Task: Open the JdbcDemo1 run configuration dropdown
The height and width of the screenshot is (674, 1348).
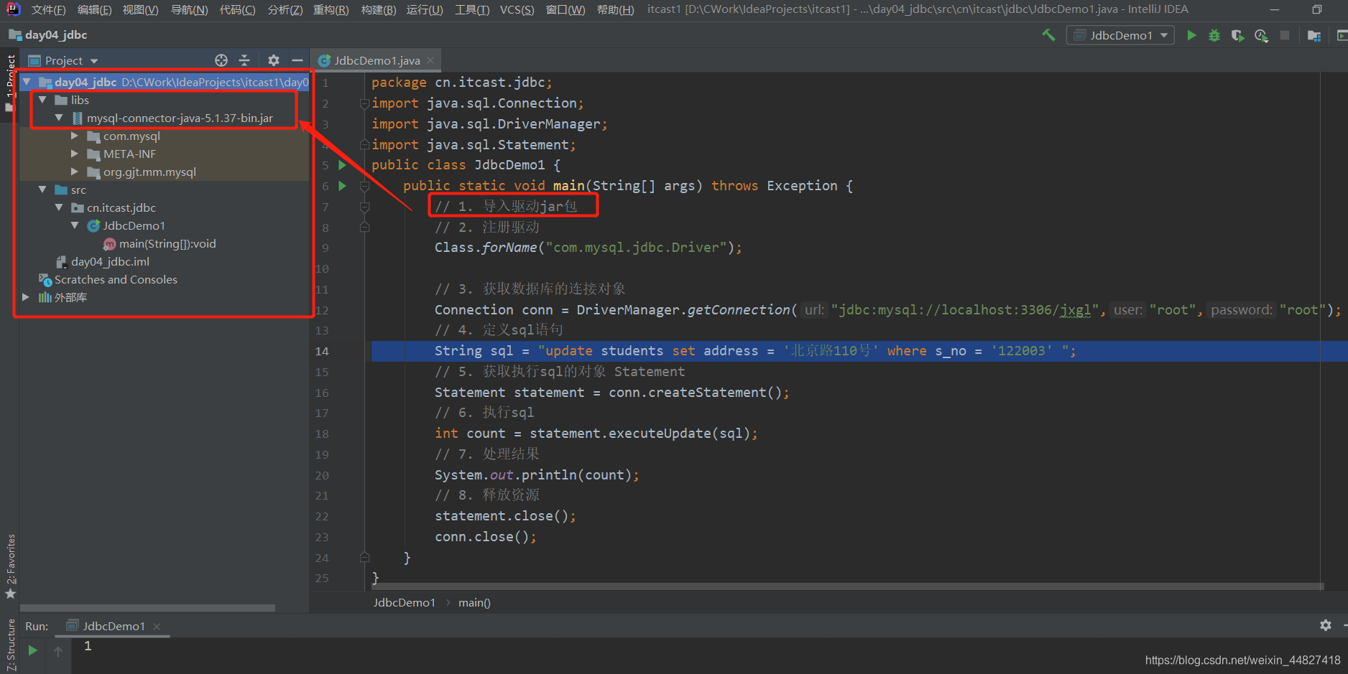Action: point(1120,35)
